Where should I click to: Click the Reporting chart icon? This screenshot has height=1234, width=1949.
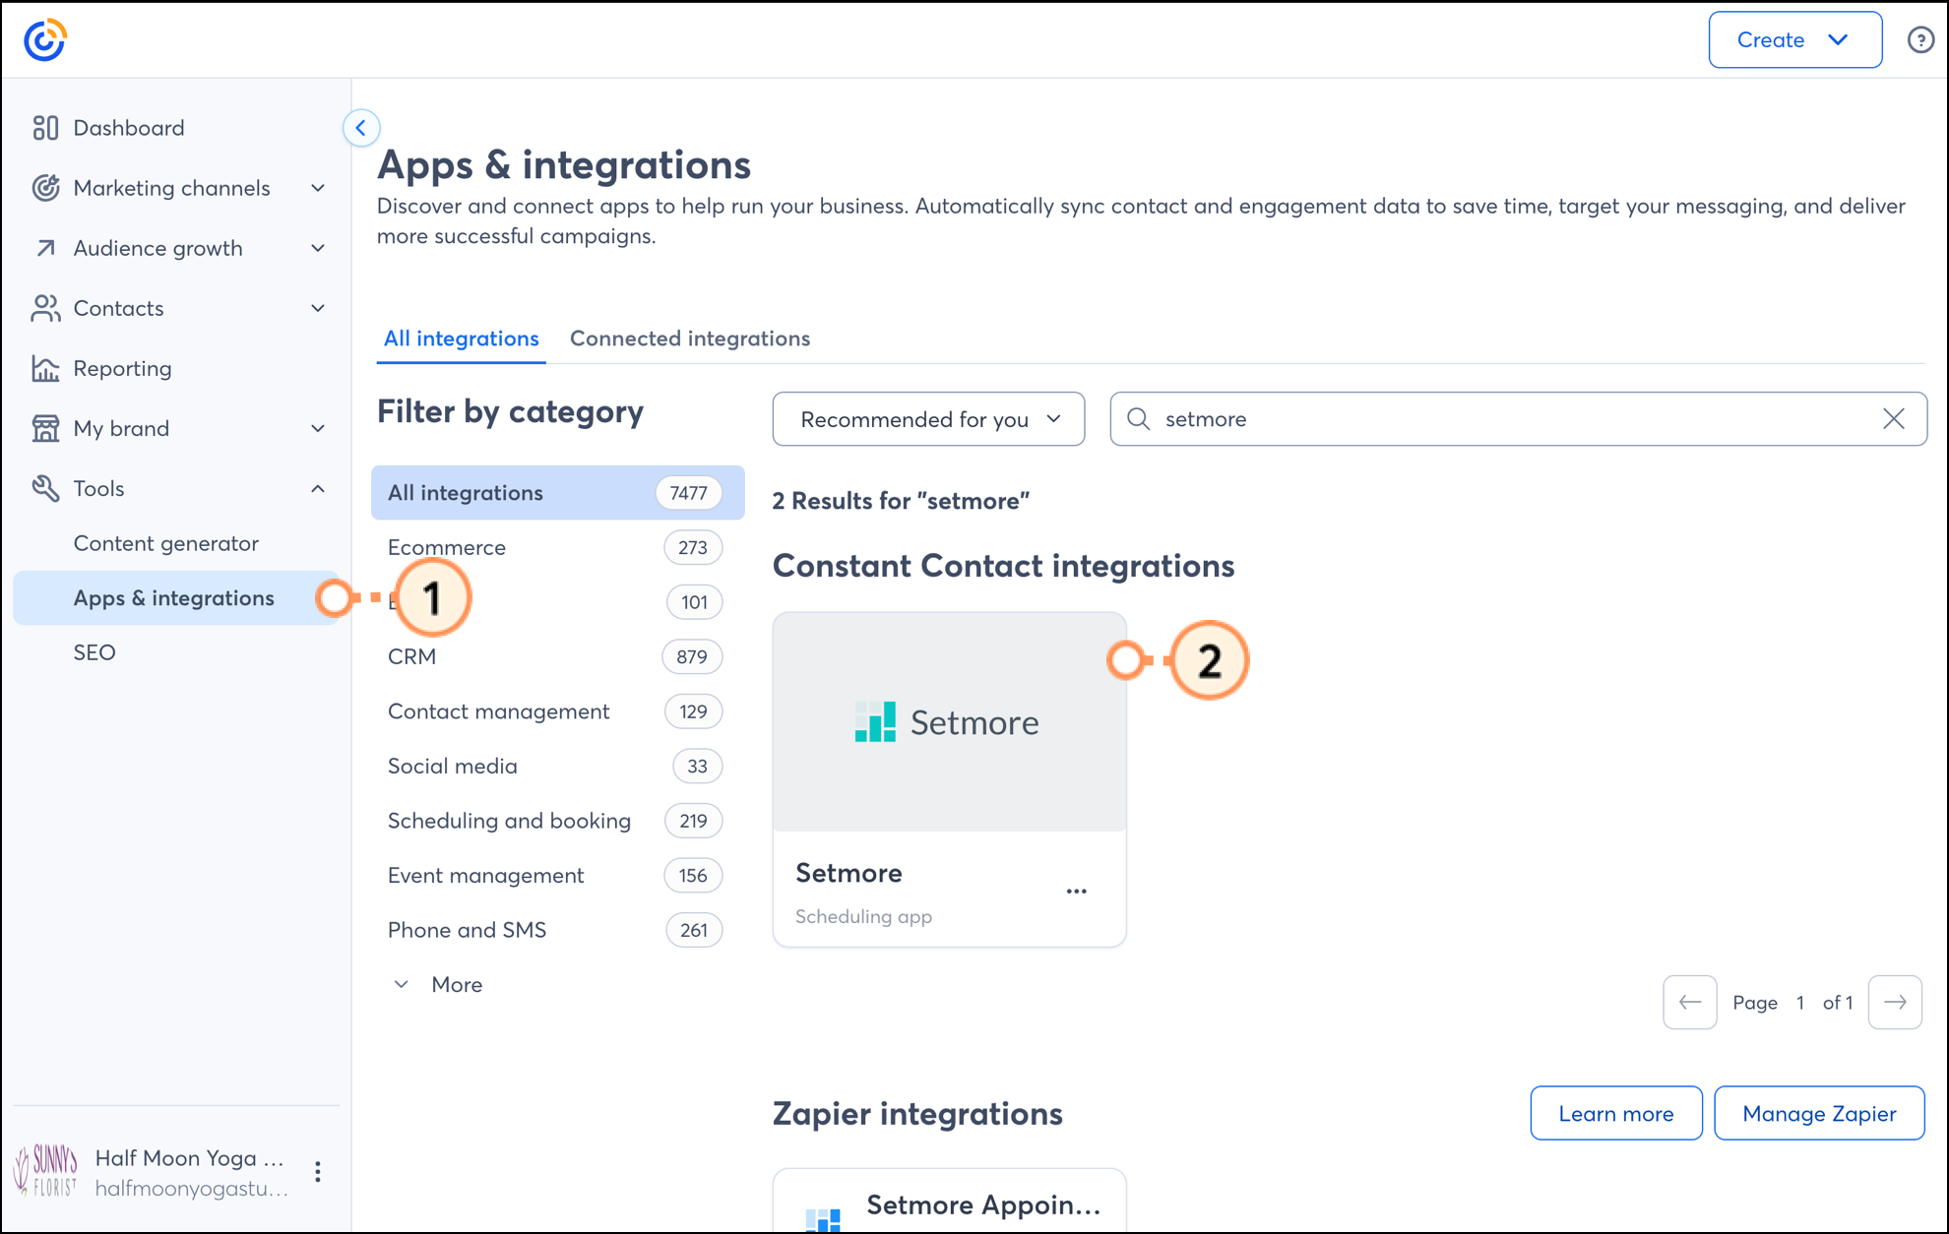45,368
